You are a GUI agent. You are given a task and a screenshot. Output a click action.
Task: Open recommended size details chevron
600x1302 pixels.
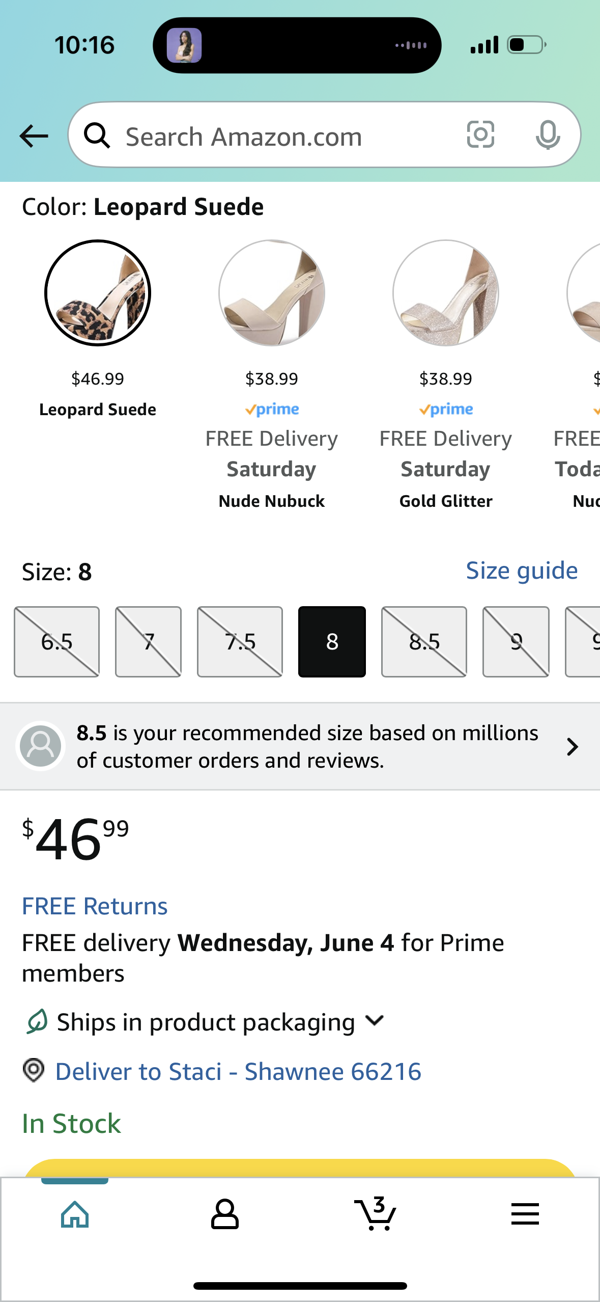pyautogui.click(x=573, y=747)
